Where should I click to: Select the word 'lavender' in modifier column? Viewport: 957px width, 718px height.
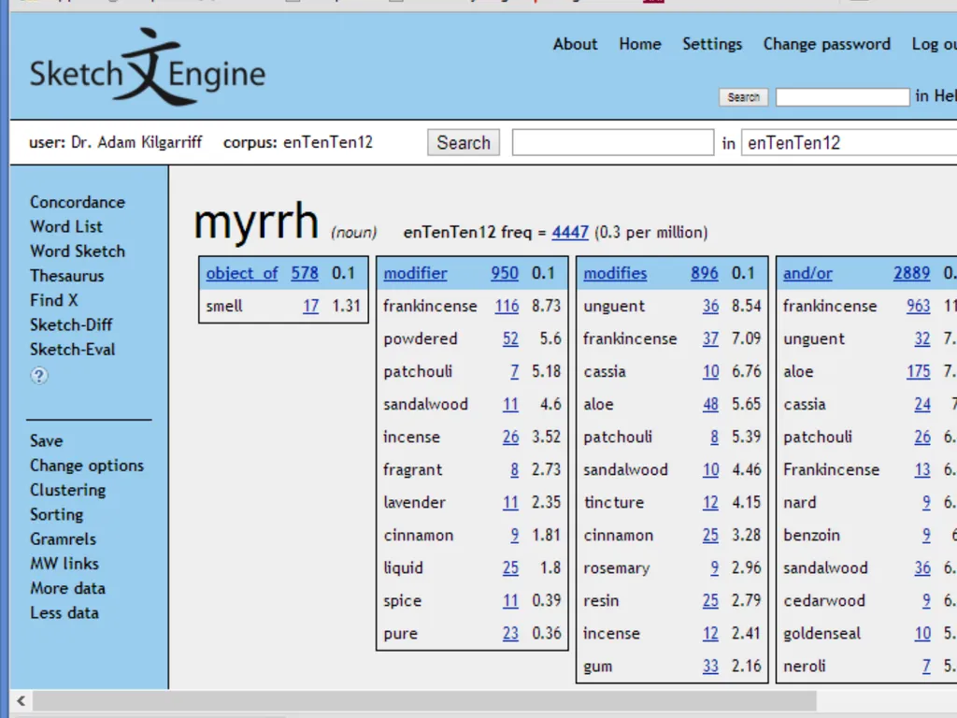coord(414,502)
